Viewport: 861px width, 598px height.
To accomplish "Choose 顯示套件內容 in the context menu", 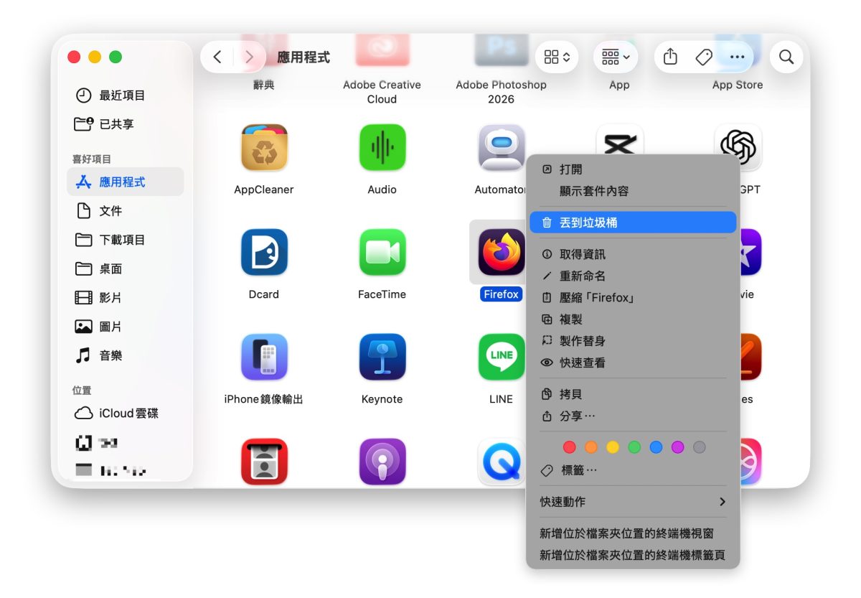I will (x=633, y=191).
